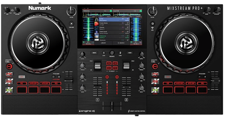
Task: Click the channel 1 headphone cue button
Action: tap(107, 77)
